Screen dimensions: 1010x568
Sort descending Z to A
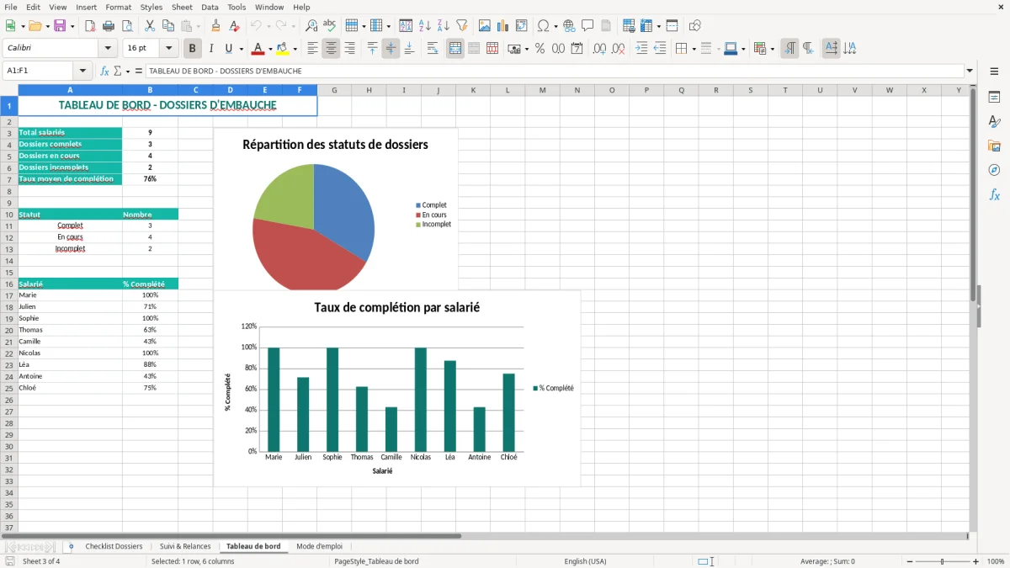pyautogui.click(x=444, y=26)
